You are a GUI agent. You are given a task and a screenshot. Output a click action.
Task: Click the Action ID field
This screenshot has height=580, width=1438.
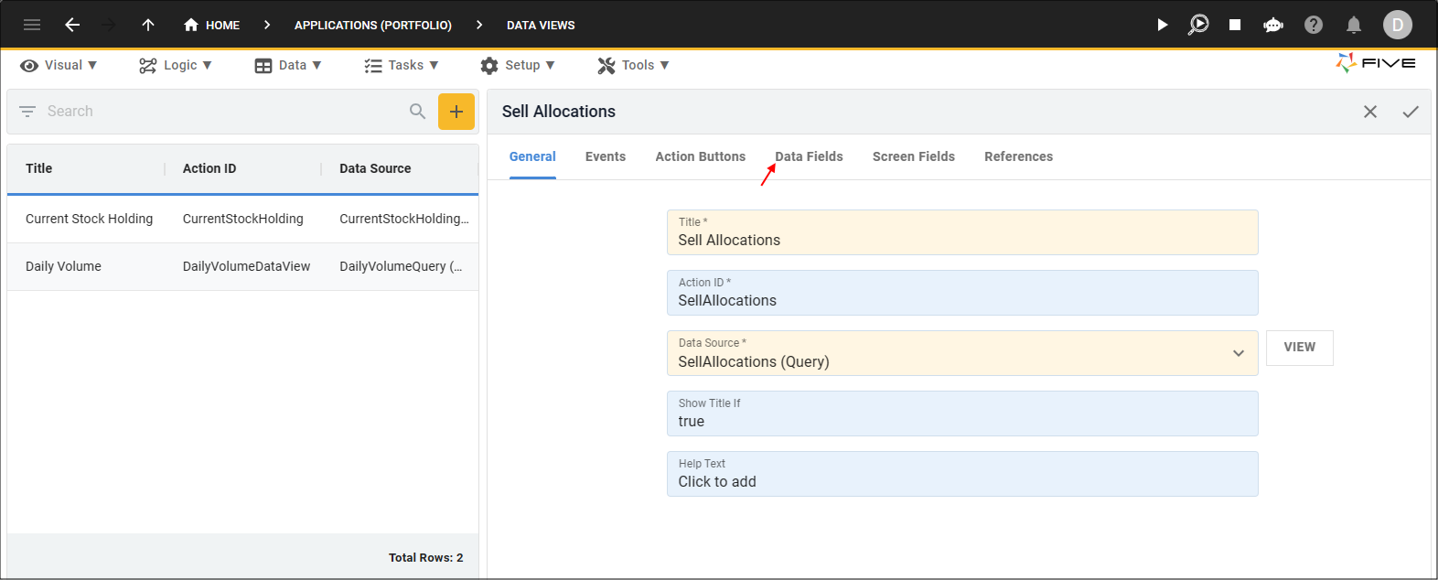point(962,293)
